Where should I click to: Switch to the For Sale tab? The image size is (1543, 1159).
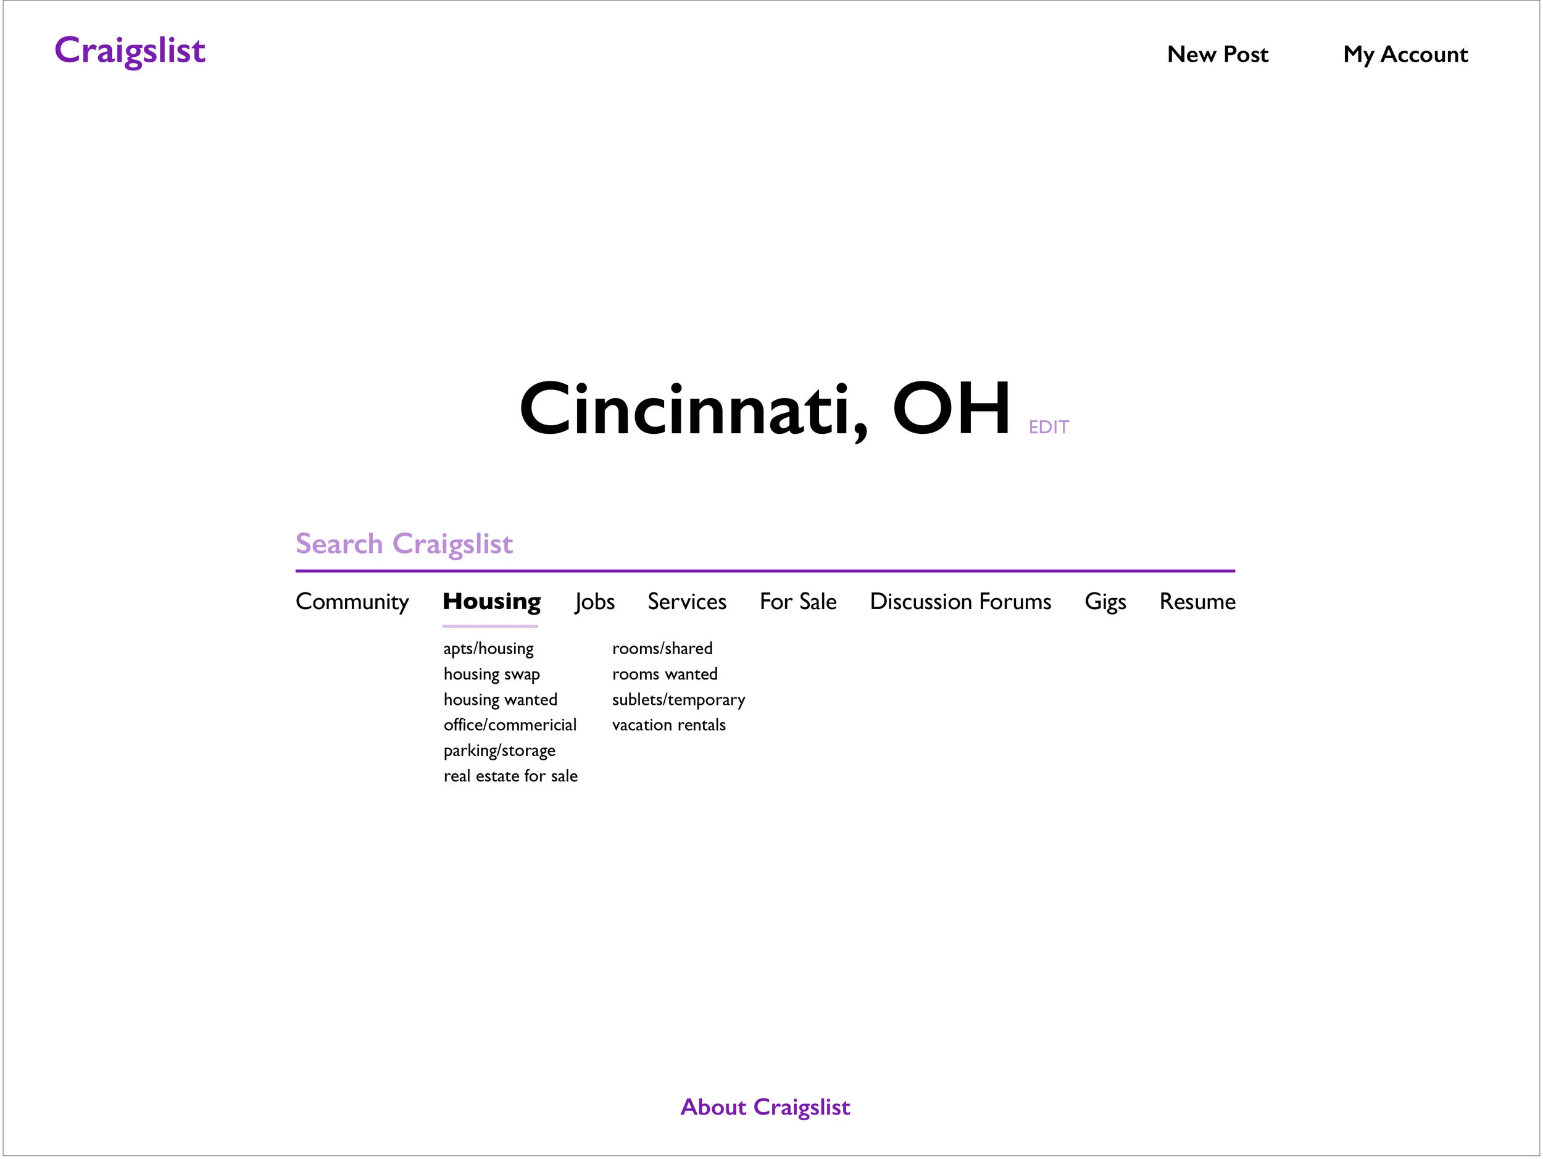[797, 601]
